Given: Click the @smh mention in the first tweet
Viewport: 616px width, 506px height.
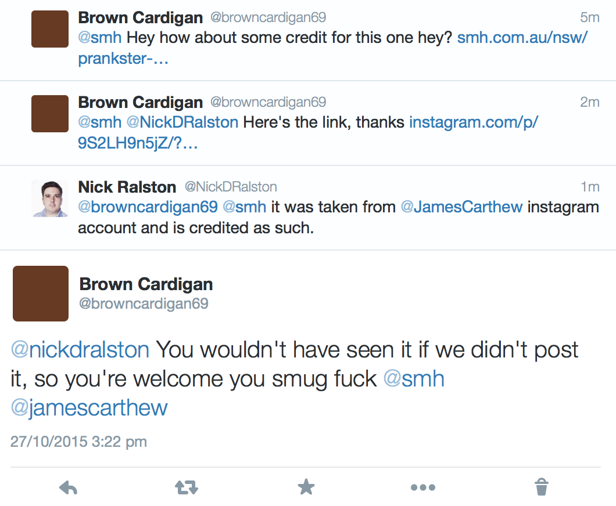Looking at the screenshot, I should click(99, 38).
